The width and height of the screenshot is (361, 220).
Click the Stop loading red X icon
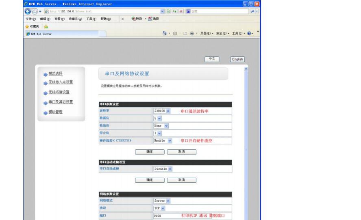[180, 11]
